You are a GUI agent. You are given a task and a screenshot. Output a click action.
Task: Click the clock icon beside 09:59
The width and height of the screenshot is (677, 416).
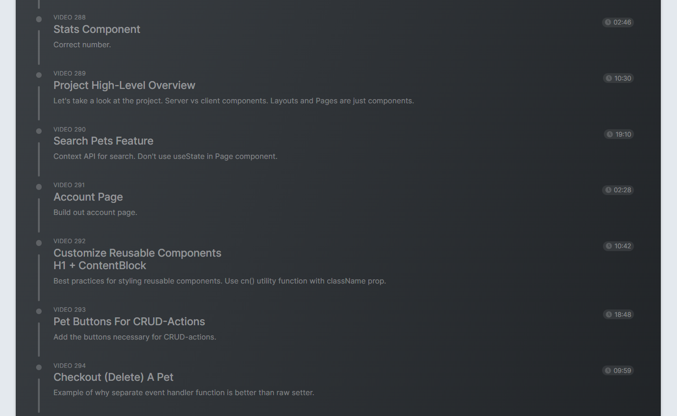[608, 371]
